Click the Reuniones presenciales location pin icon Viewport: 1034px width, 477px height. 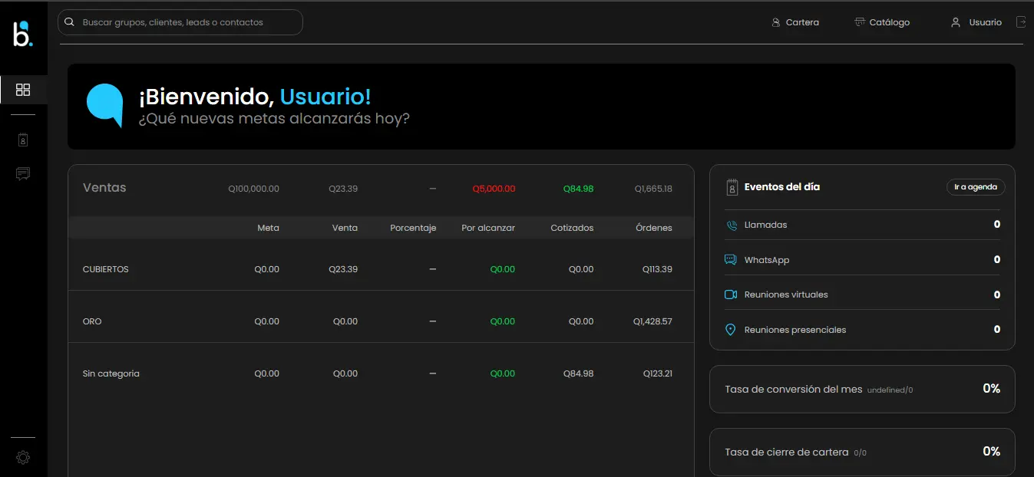731,330
